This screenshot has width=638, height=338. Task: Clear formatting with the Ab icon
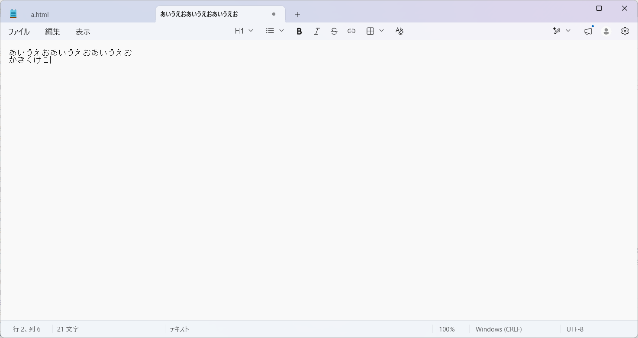click(x=400, y=31)
